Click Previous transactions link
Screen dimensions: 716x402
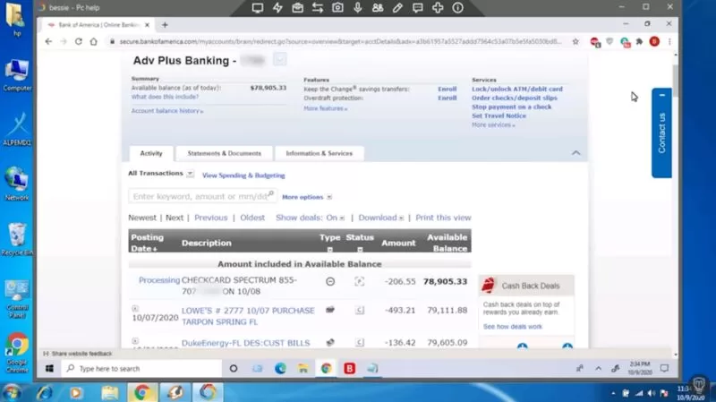coord(210,218)
